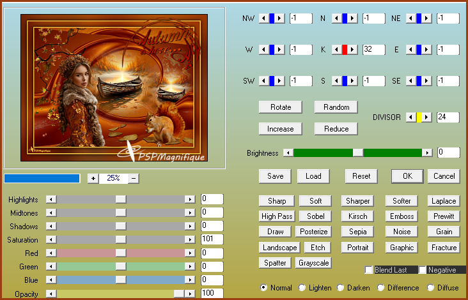
Task: Increase the S value with right arrow
Action: pos(352,80)
